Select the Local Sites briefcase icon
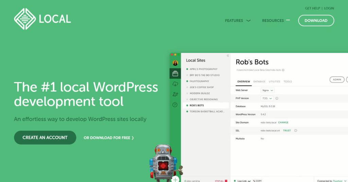This screenshot has width=348, height=182. coord(175,73)
